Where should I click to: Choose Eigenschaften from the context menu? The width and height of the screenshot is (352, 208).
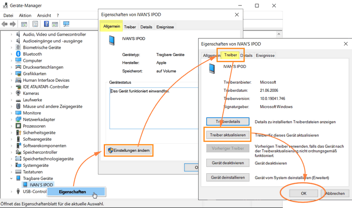click(76, 192)
